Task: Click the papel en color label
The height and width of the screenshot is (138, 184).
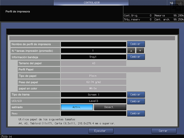Action: pyautogui.click(x=39, y=89)
